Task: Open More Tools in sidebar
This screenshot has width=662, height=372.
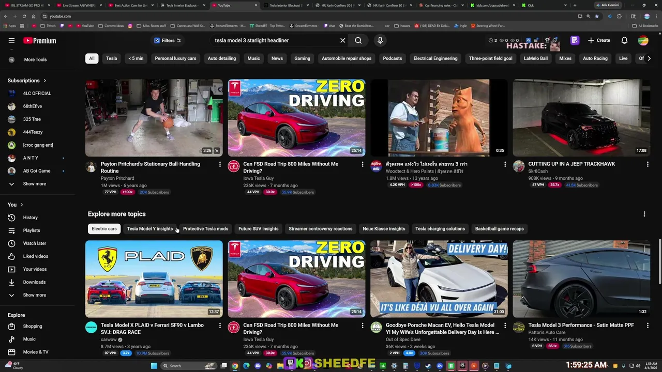Action: (x=35, y=59)
